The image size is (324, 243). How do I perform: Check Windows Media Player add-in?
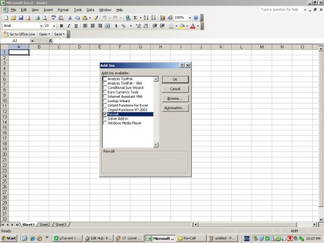[x=105, y=123]
